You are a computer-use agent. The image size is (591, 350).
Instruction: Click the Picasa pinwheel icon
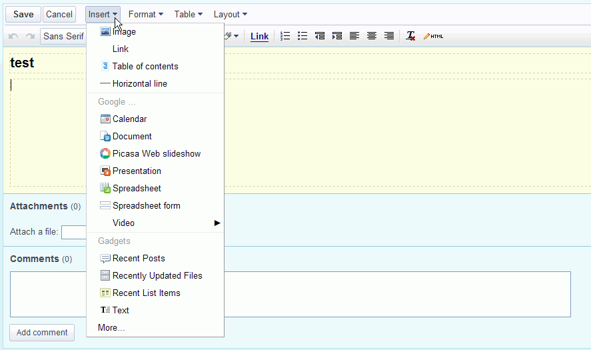pos(105,153)
